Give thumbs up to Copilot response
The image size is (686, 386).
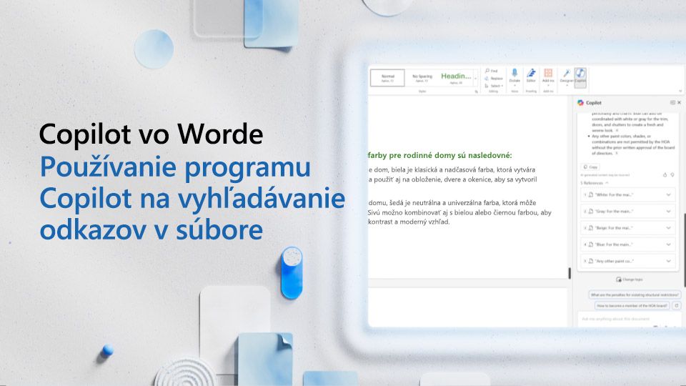pyautogui.click(x=665, y=174)
